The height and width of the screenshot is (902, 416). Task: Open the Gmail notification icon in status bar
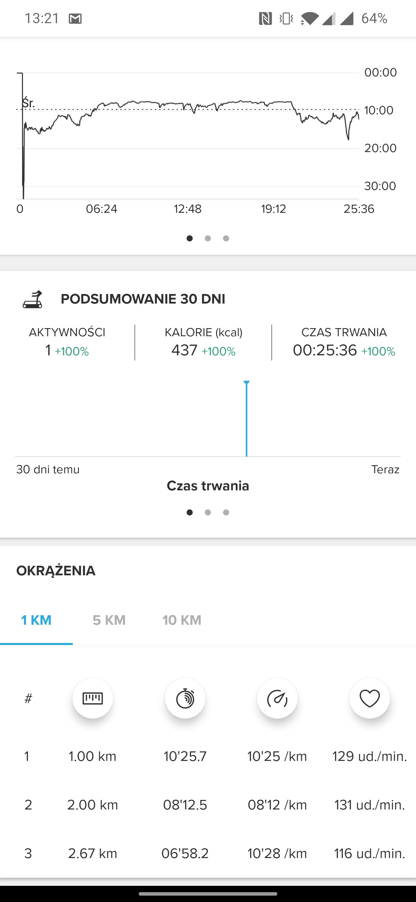[75, 19]
